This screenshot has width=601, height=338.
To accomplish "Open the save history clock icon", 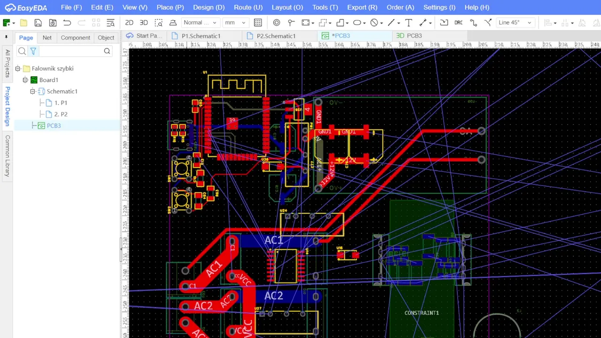I will coord(53,23).
